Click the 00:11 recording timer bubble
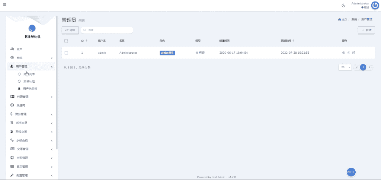The height and width of the screenshot is (180, 381). coord(351,172)
